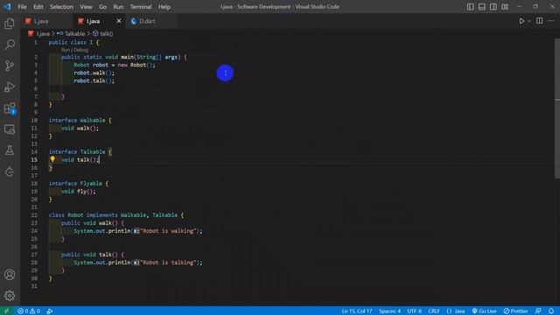This screenshot has width=560, height=315.
Task: Click the Debug CodeLens above main
Action: pyautogui.click(x=81, y=50)
